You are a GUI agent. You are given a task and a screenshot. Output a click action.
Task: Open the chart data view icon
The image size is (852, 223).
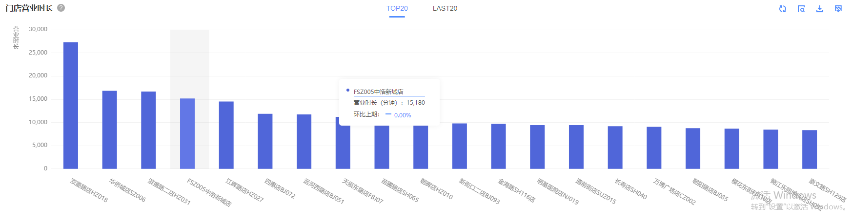[x=801, y=9]
